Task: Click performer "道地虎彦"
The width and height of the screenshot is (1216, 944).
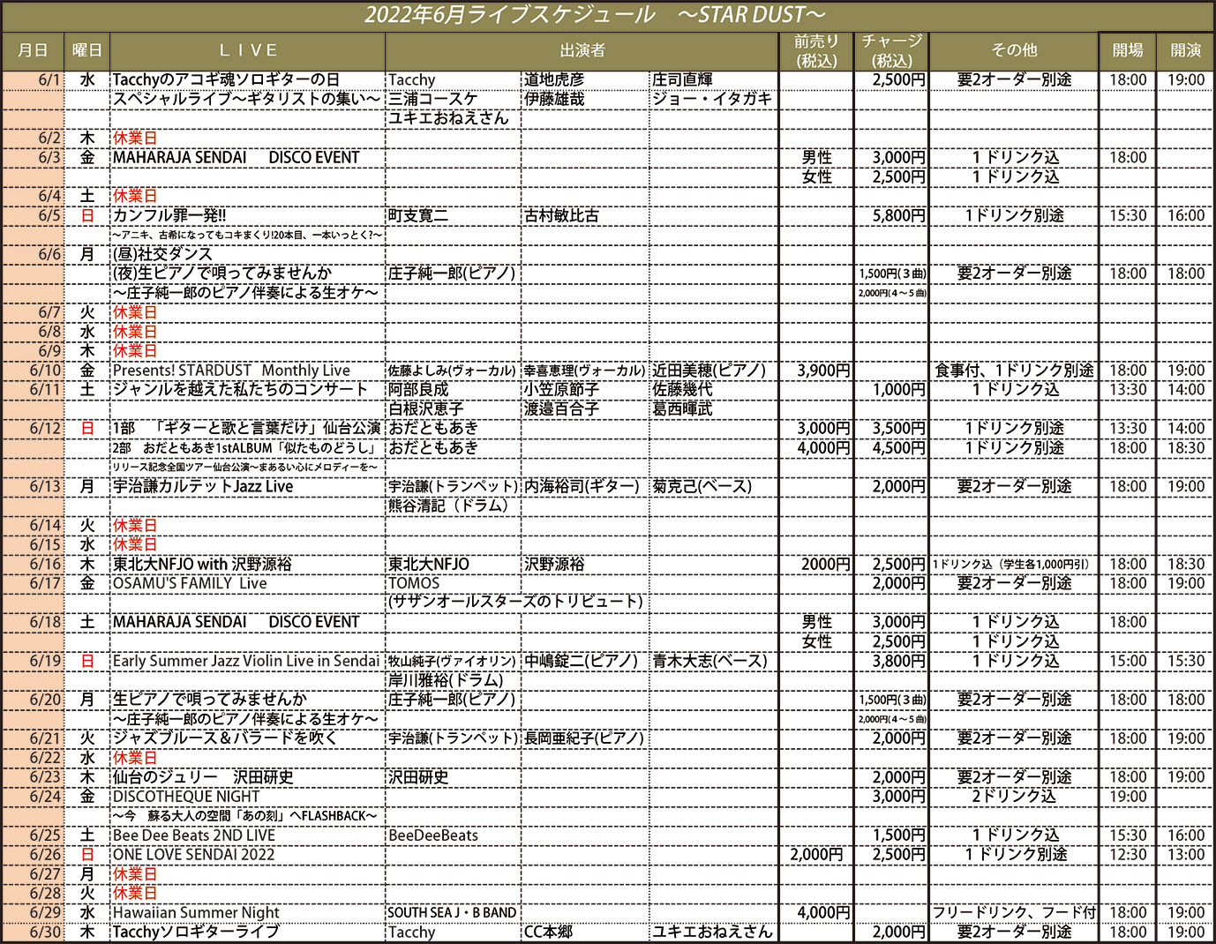Action: coord(554,79)
